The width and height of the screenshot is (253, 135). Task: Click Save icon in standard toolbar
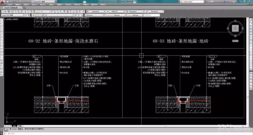tap(9, 12)
